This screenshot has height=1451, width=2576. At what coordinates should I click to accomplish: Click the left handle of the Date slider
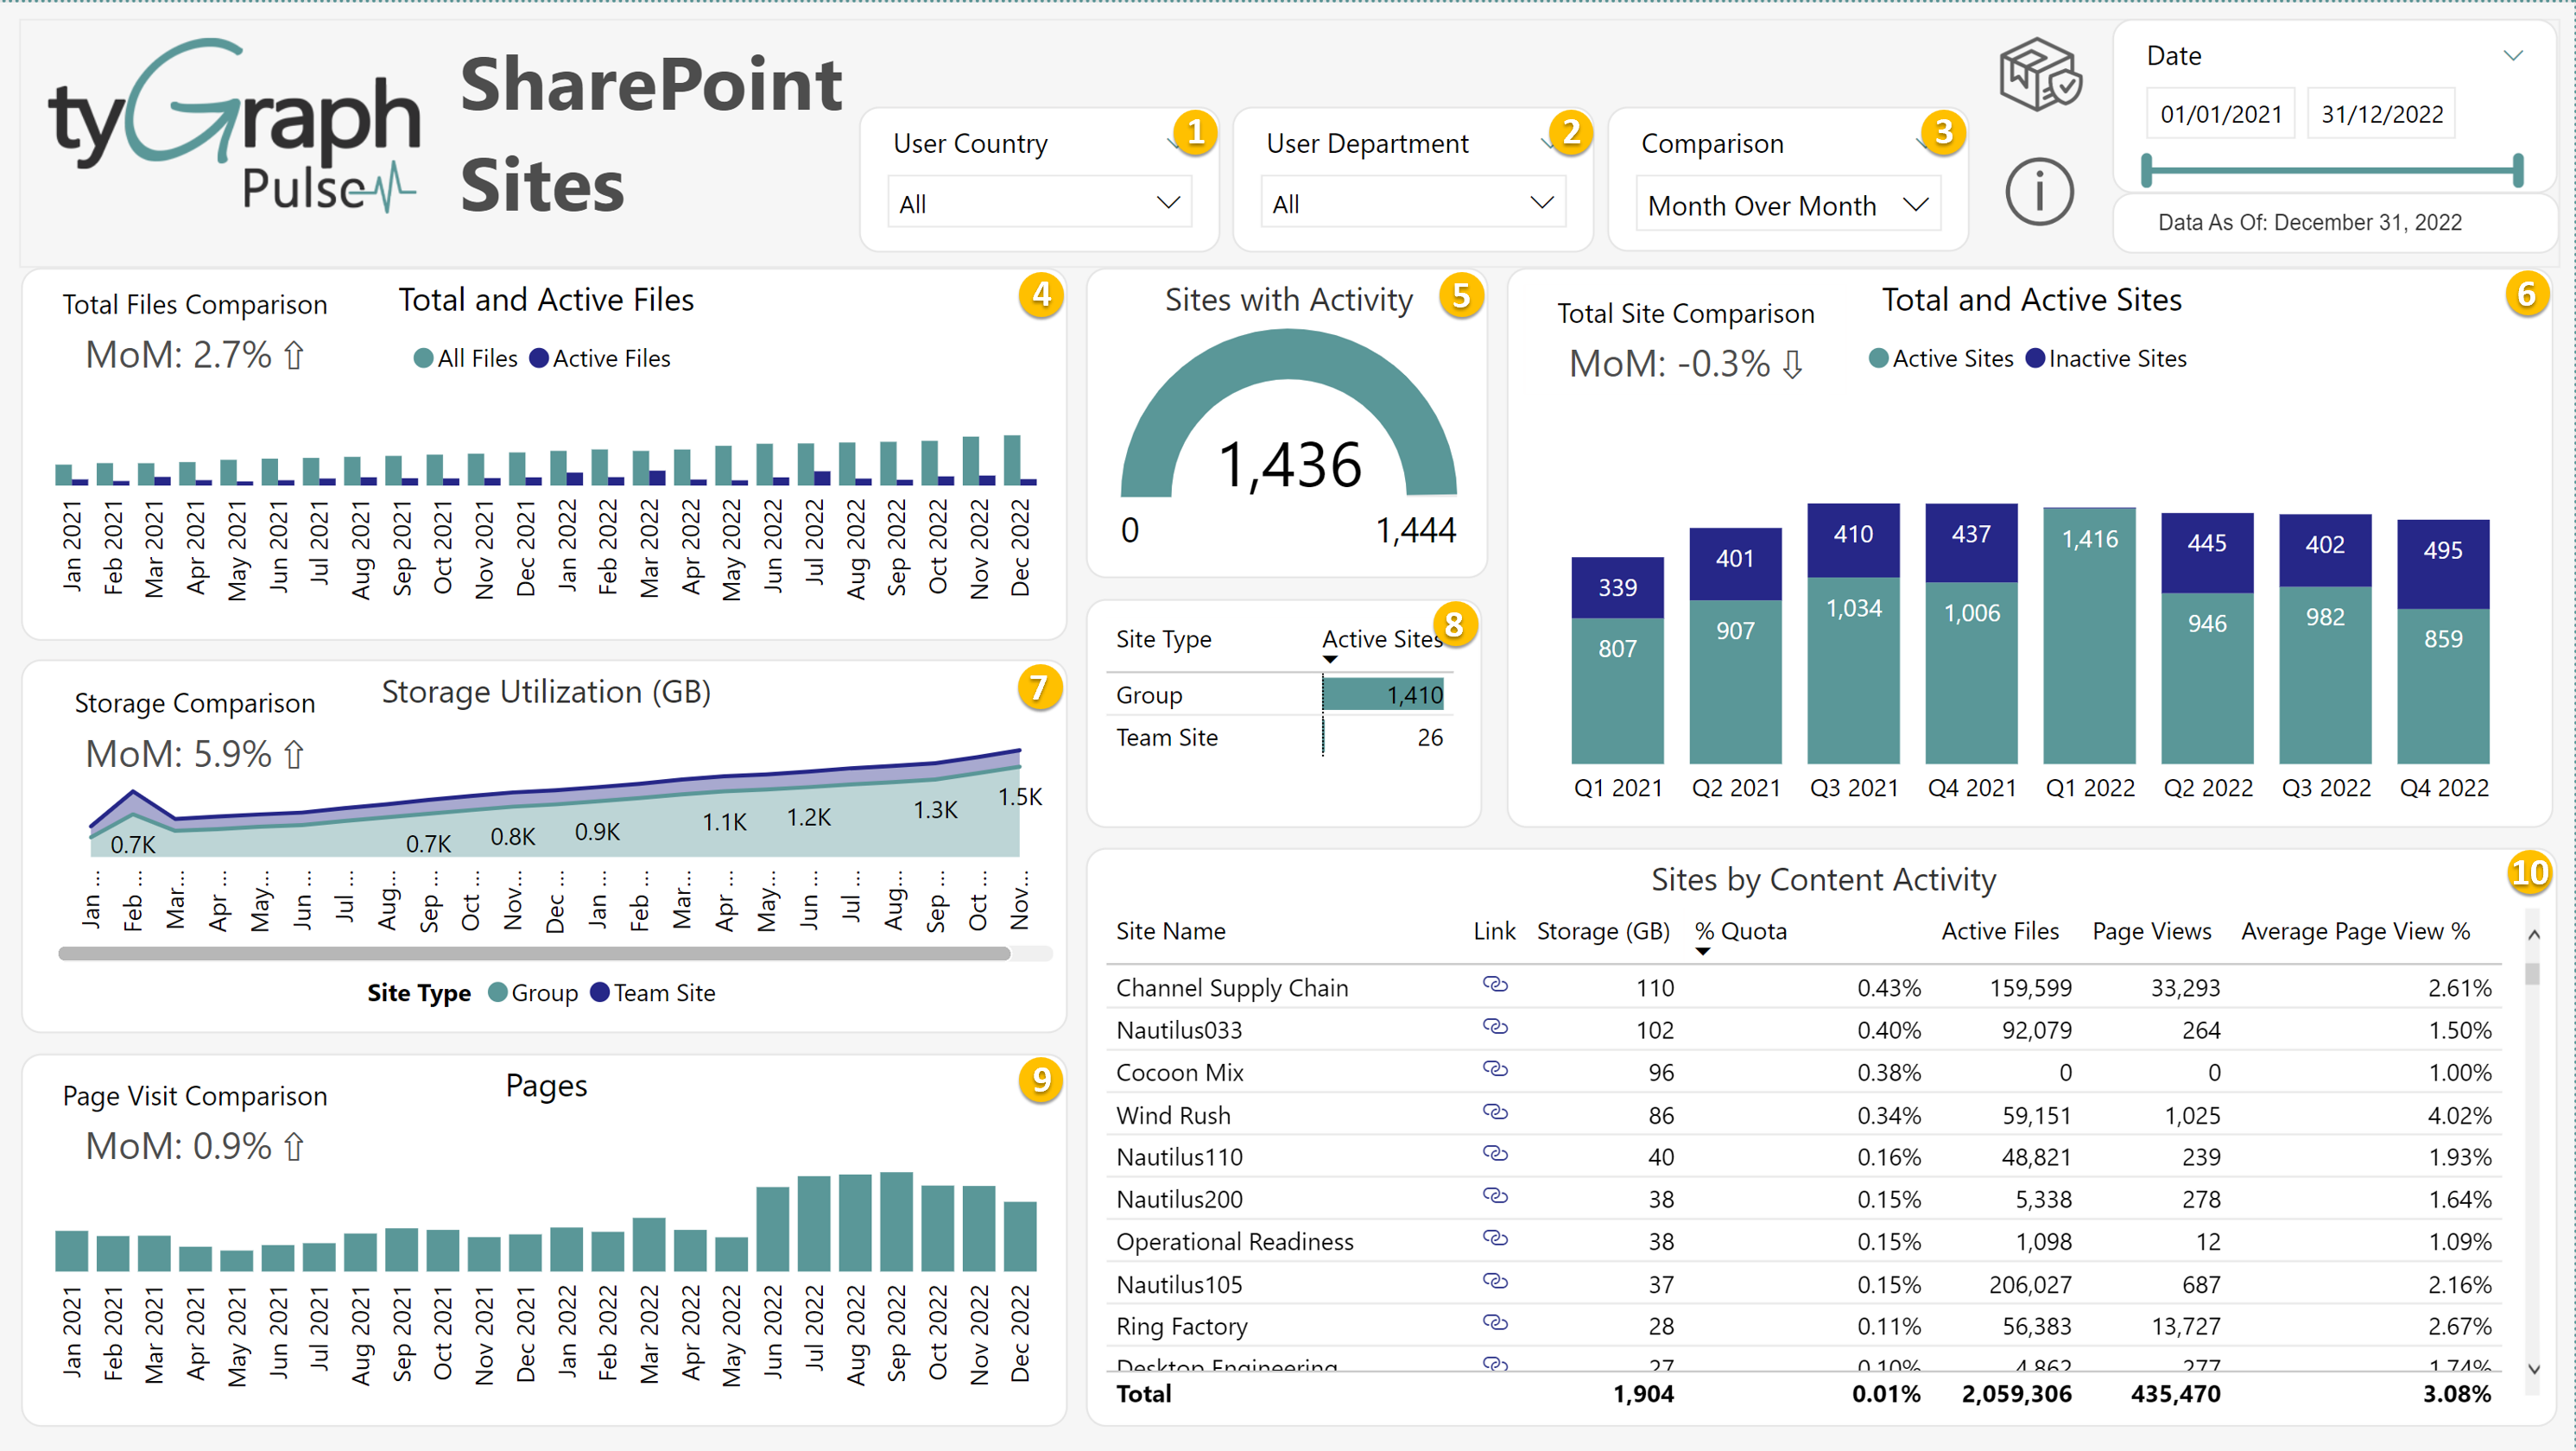point(2146,170)
